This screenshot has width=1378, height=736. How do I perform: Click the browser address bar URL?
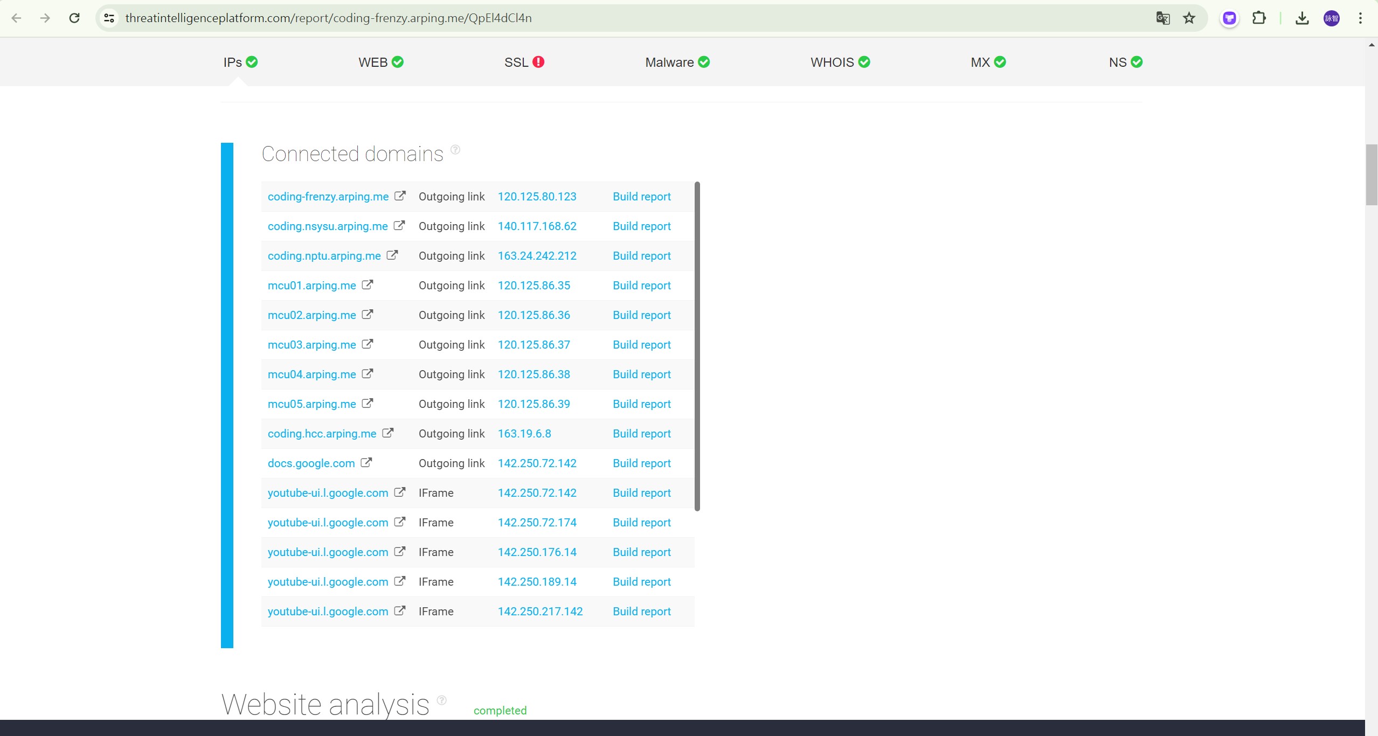(328, 18)
